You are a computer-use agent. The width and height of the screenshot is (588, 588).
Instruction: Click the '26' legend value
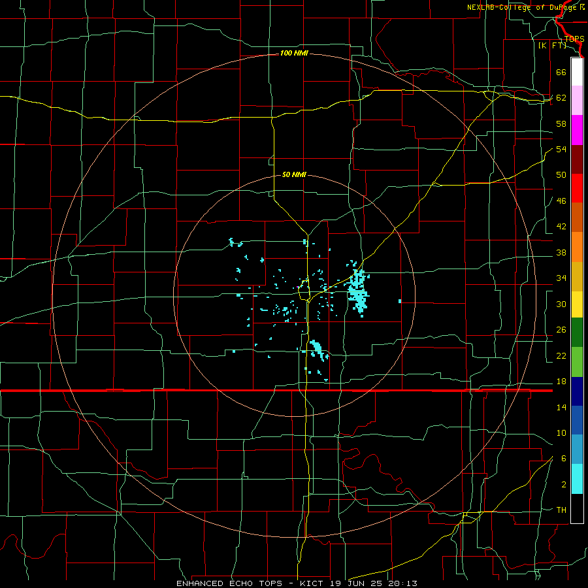point(561,330)
